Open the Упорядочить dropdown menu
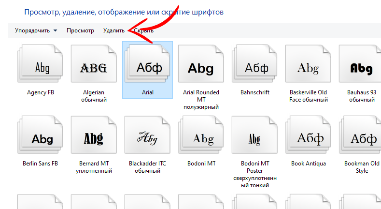This screenshot has width=381, height=209. [36, 30]
